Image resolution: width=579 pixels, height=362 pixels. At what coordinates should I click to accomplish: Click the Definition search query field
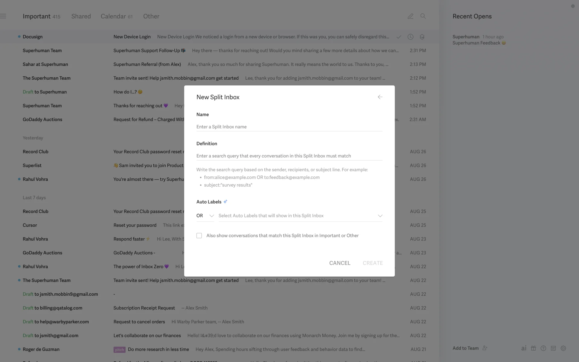[289, 156]
